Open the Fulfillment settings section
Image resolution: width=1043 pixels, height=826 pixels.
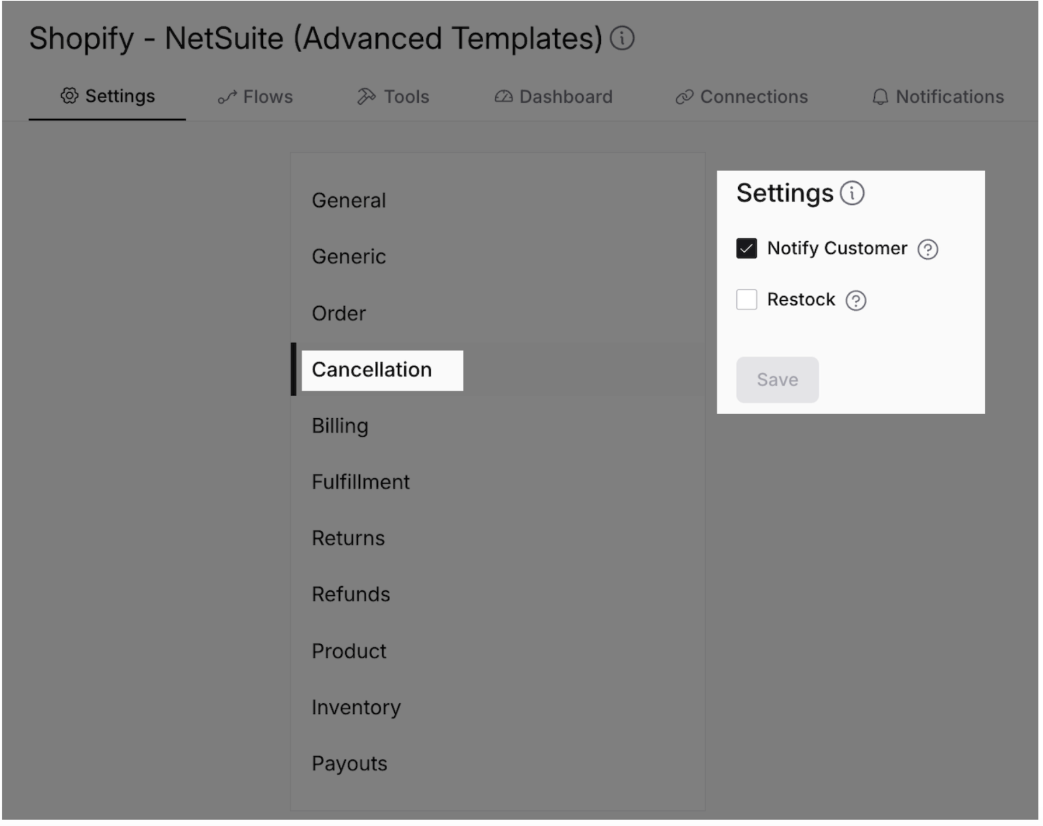point(498,483)
